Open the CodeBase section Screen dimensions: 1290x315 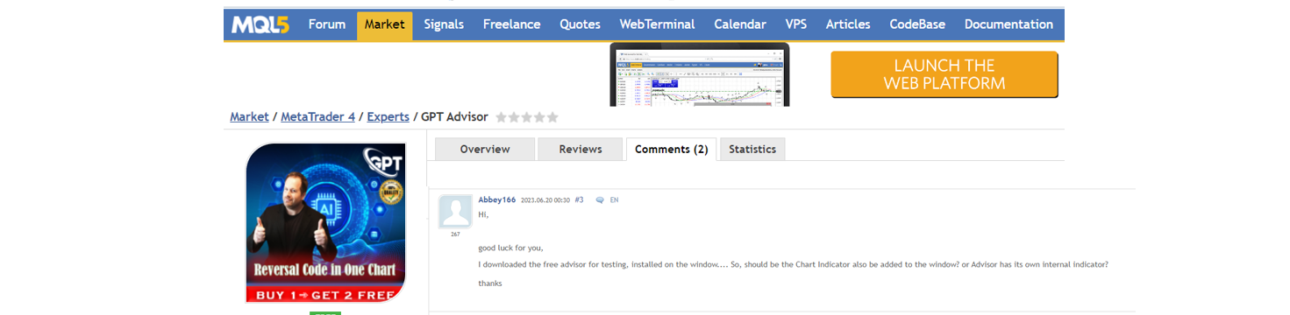(x=917, y=24)
